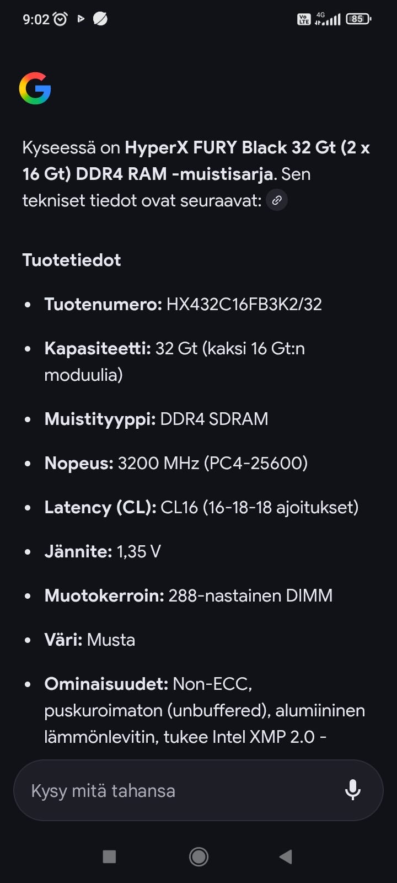
Task: Tap the battery level indicator
Action: [358, 19]
